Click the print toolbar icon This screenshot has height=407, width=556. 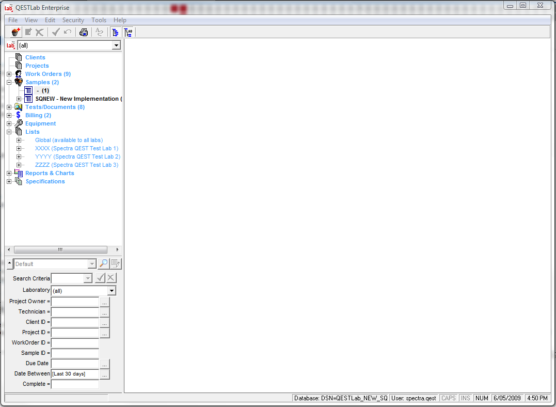click(84, 32)
